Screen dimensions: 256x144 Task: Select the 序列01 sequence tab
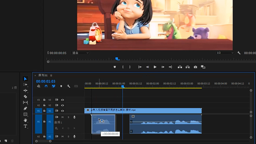(x=43, y=75)
